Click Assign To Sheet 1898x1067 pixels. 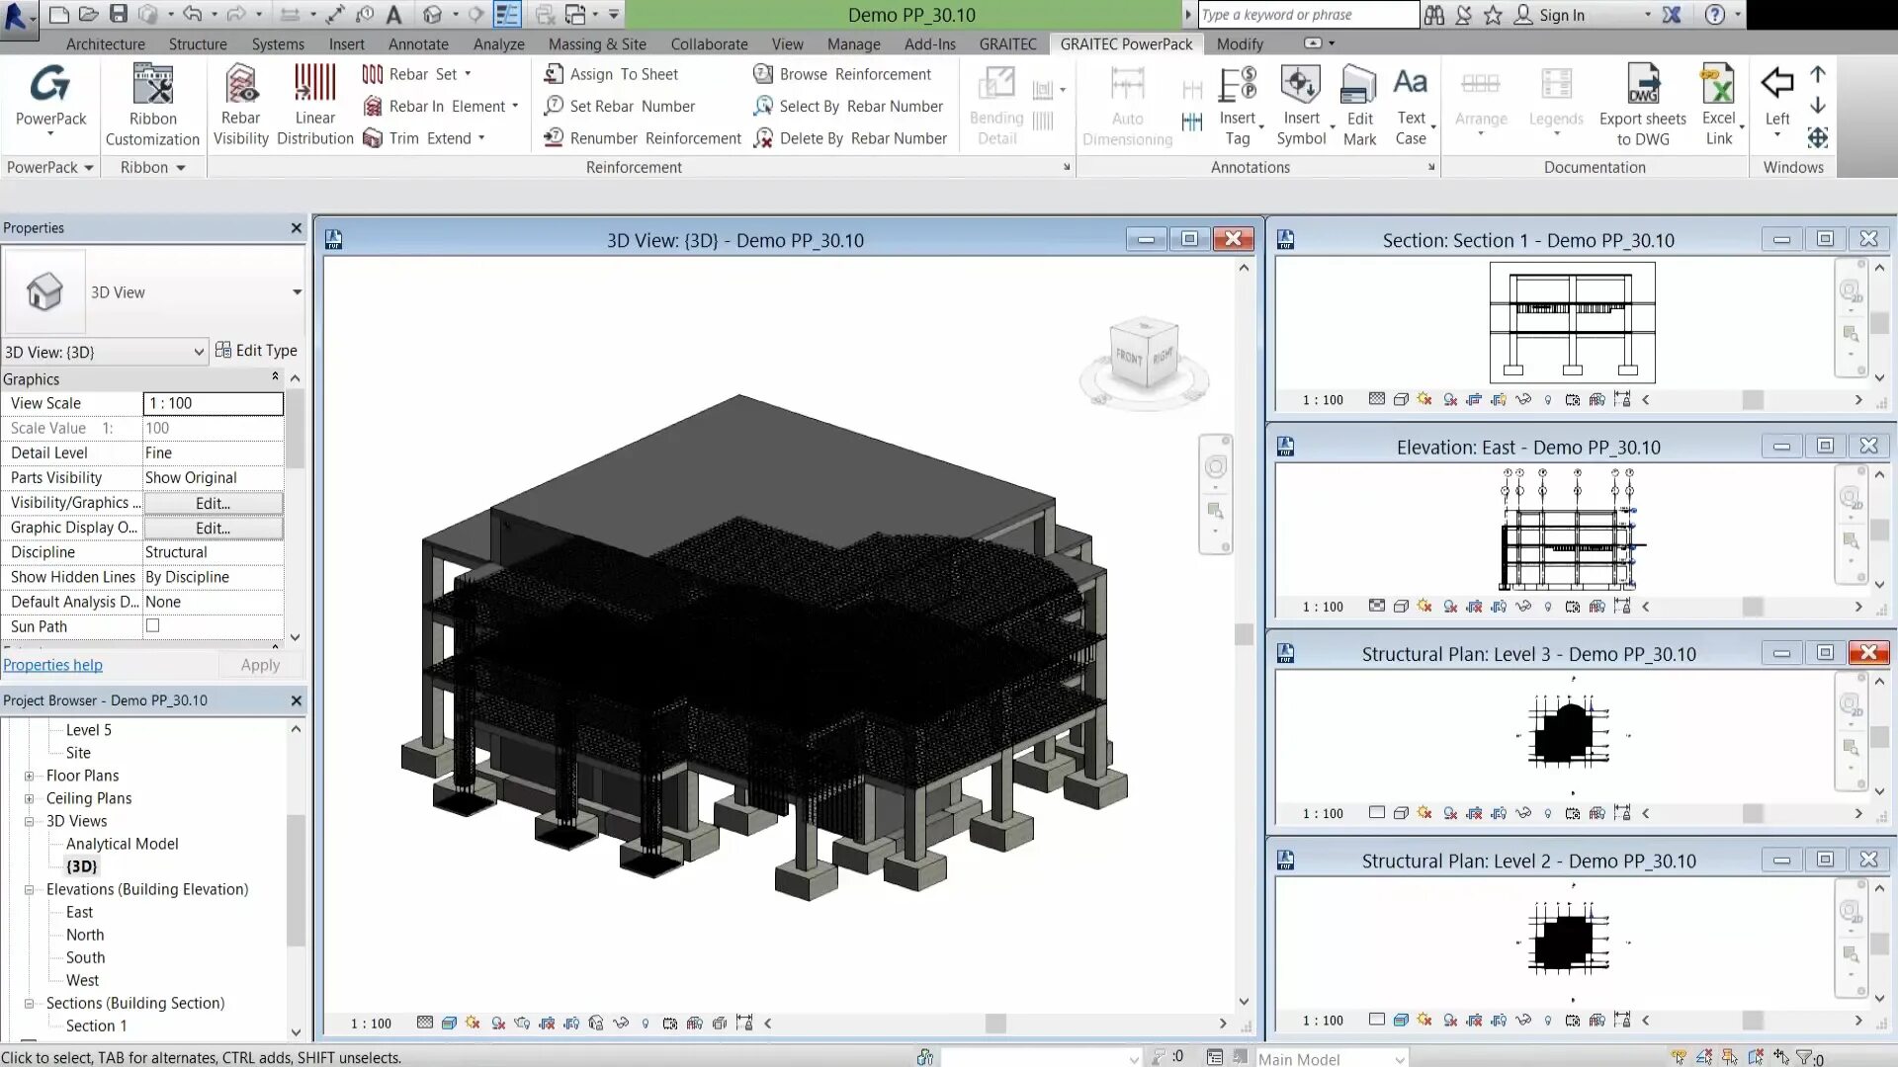[611, 74]
